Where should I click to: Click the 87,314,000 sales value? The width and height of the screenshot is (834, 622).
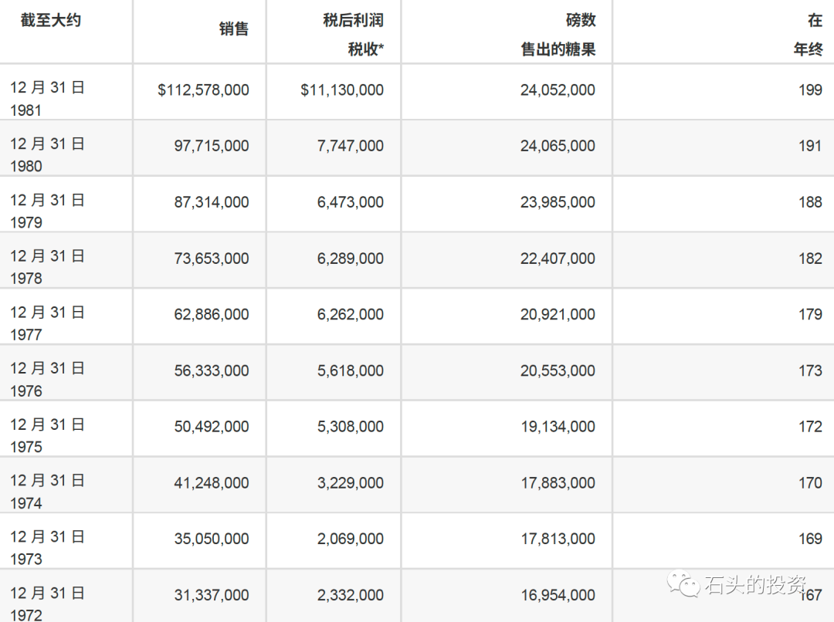pyautogui.click(x=212, y=202)
